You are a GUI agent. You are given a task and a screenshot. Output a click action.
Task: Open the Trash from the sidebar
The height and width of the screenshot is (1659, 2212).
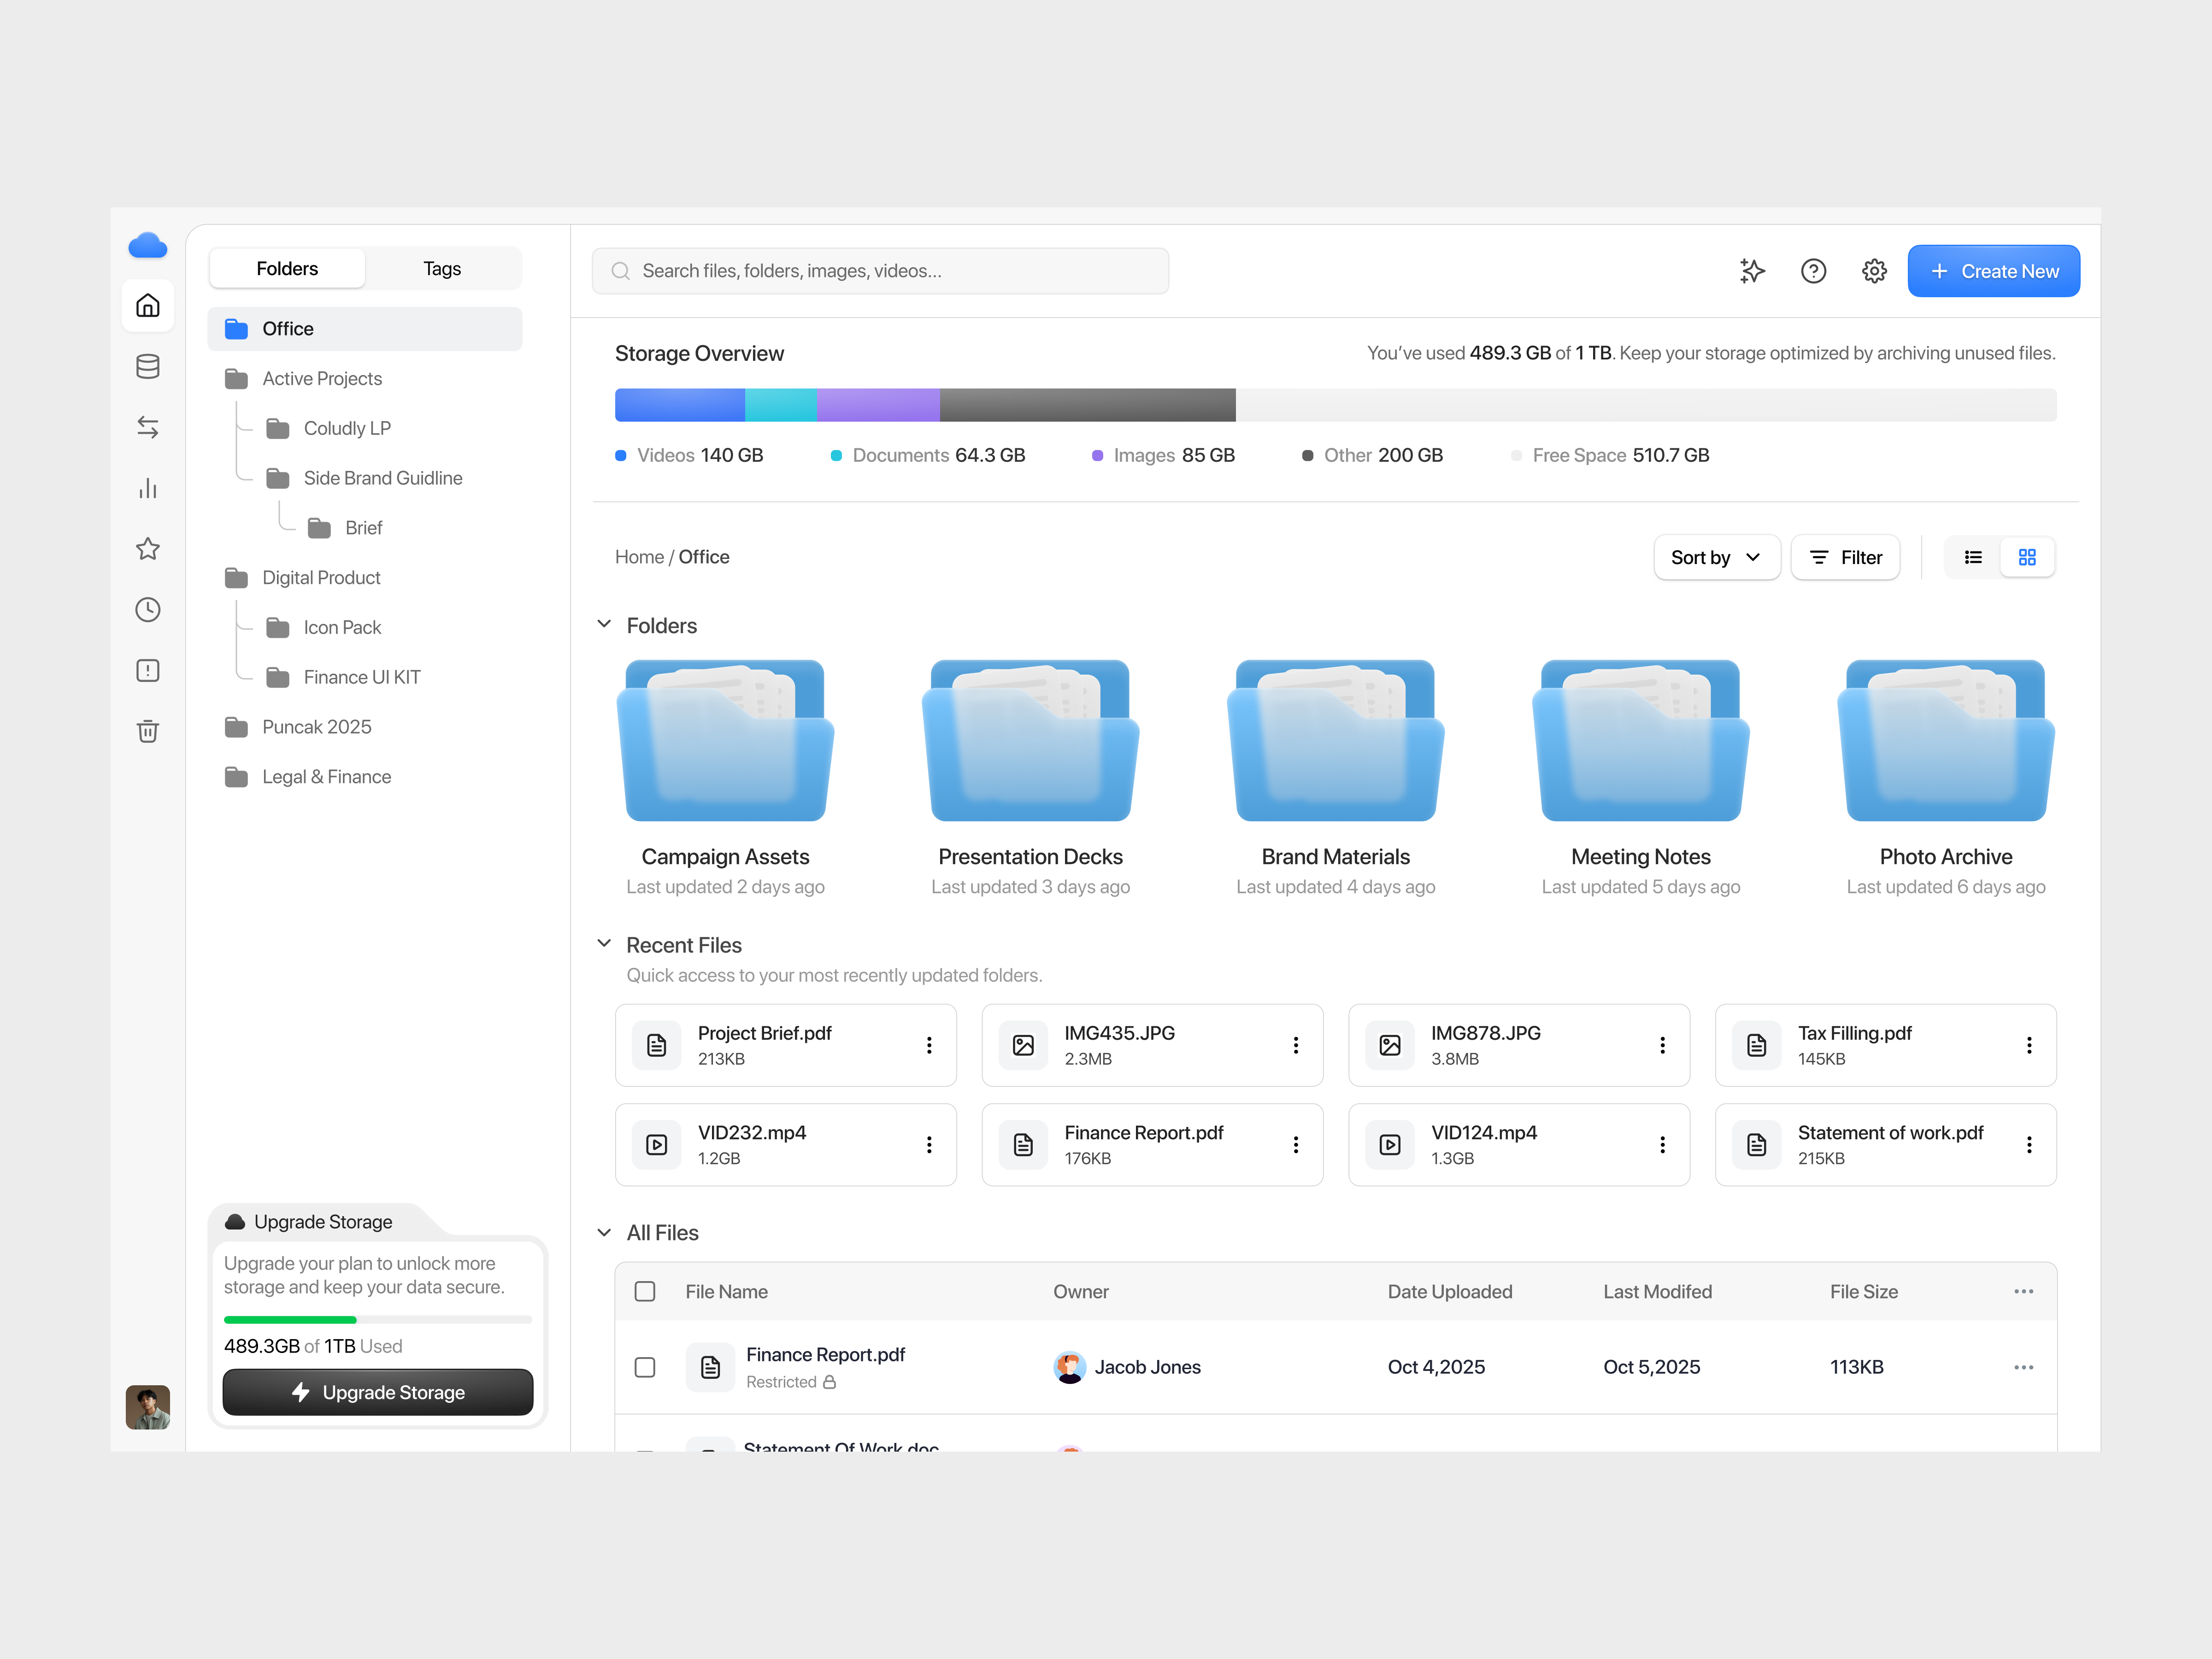(x=148, y=731)
